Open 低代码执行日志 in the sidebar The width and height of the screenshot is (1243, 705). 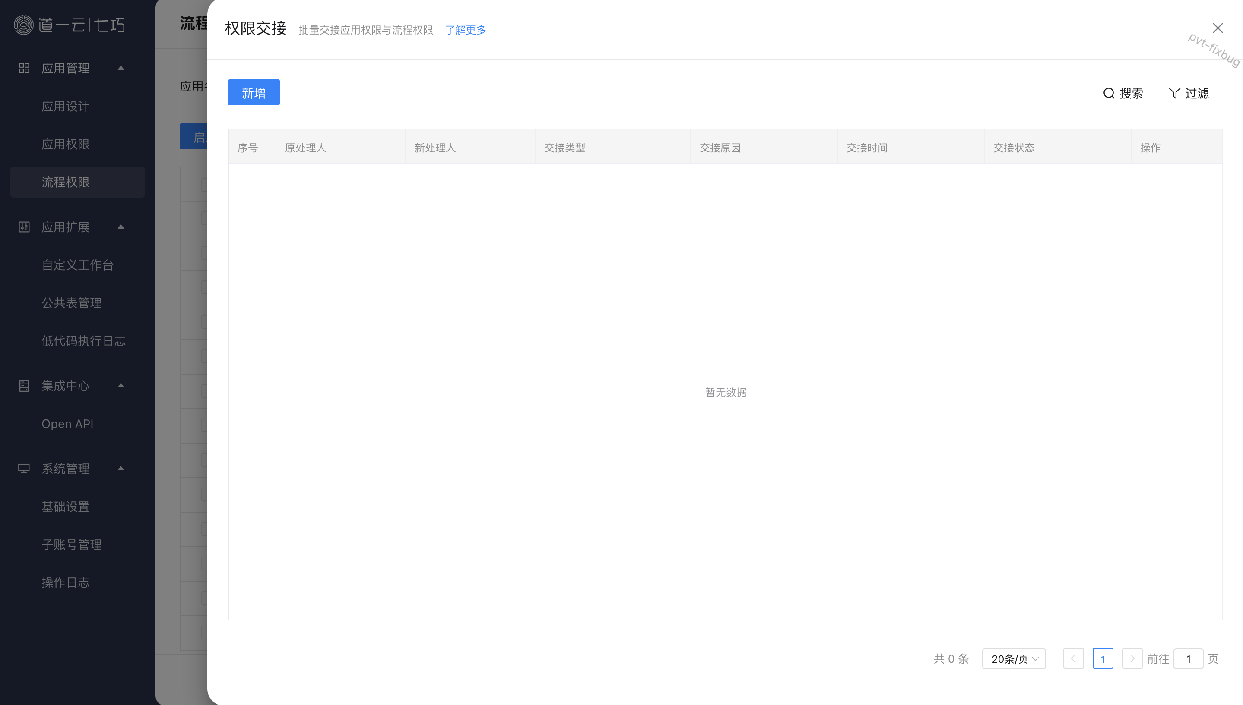click(x=84, y=341)
